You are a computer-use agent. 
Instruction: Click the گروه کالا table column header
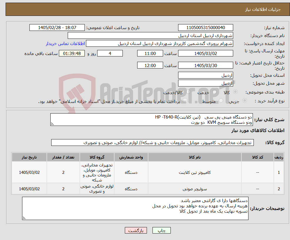pos(97,157)
